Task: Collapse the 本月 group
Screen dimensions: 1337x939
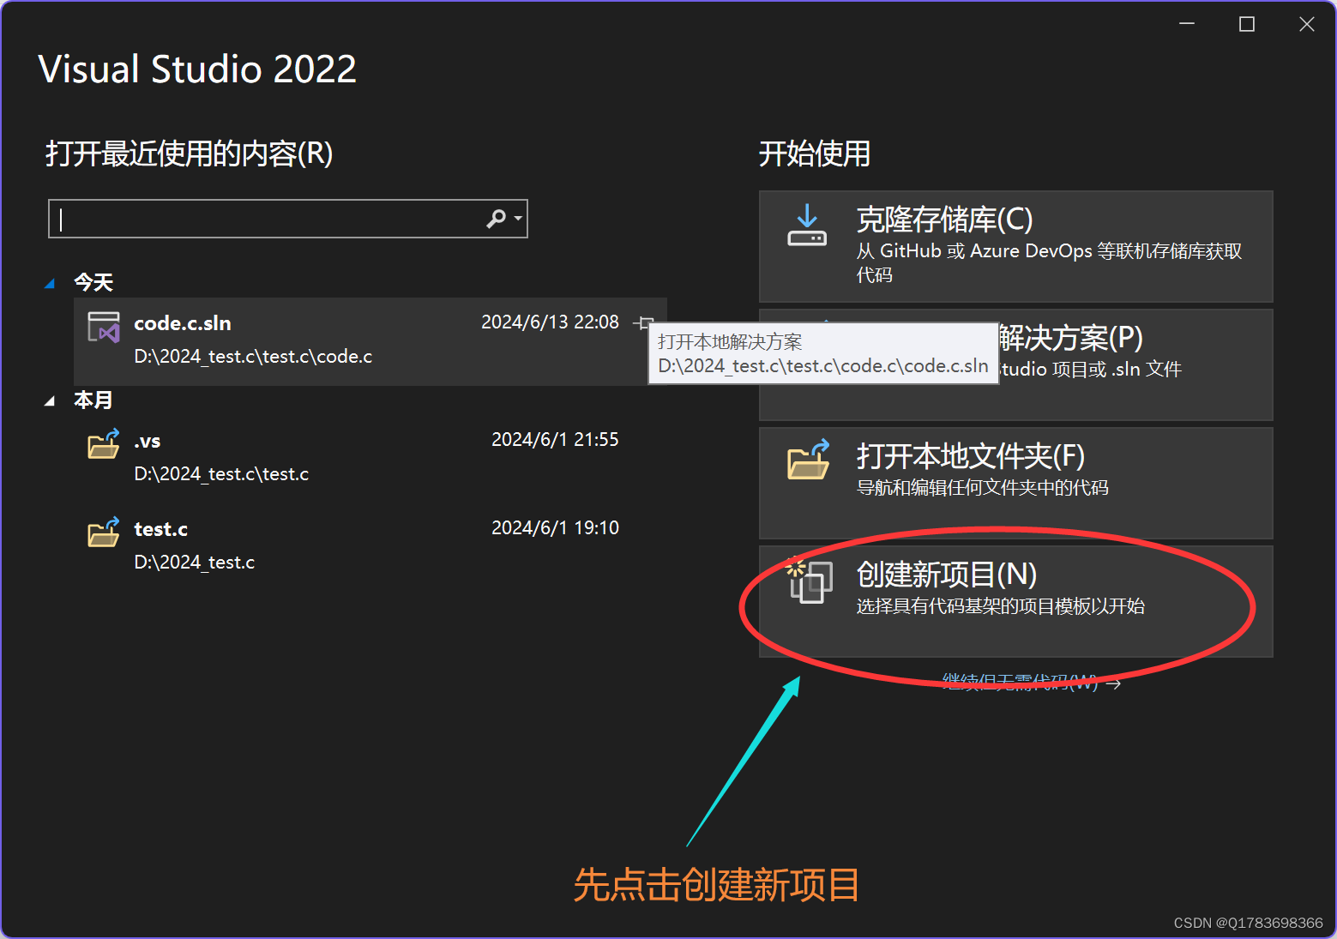Action: click(x=50, y=400)
